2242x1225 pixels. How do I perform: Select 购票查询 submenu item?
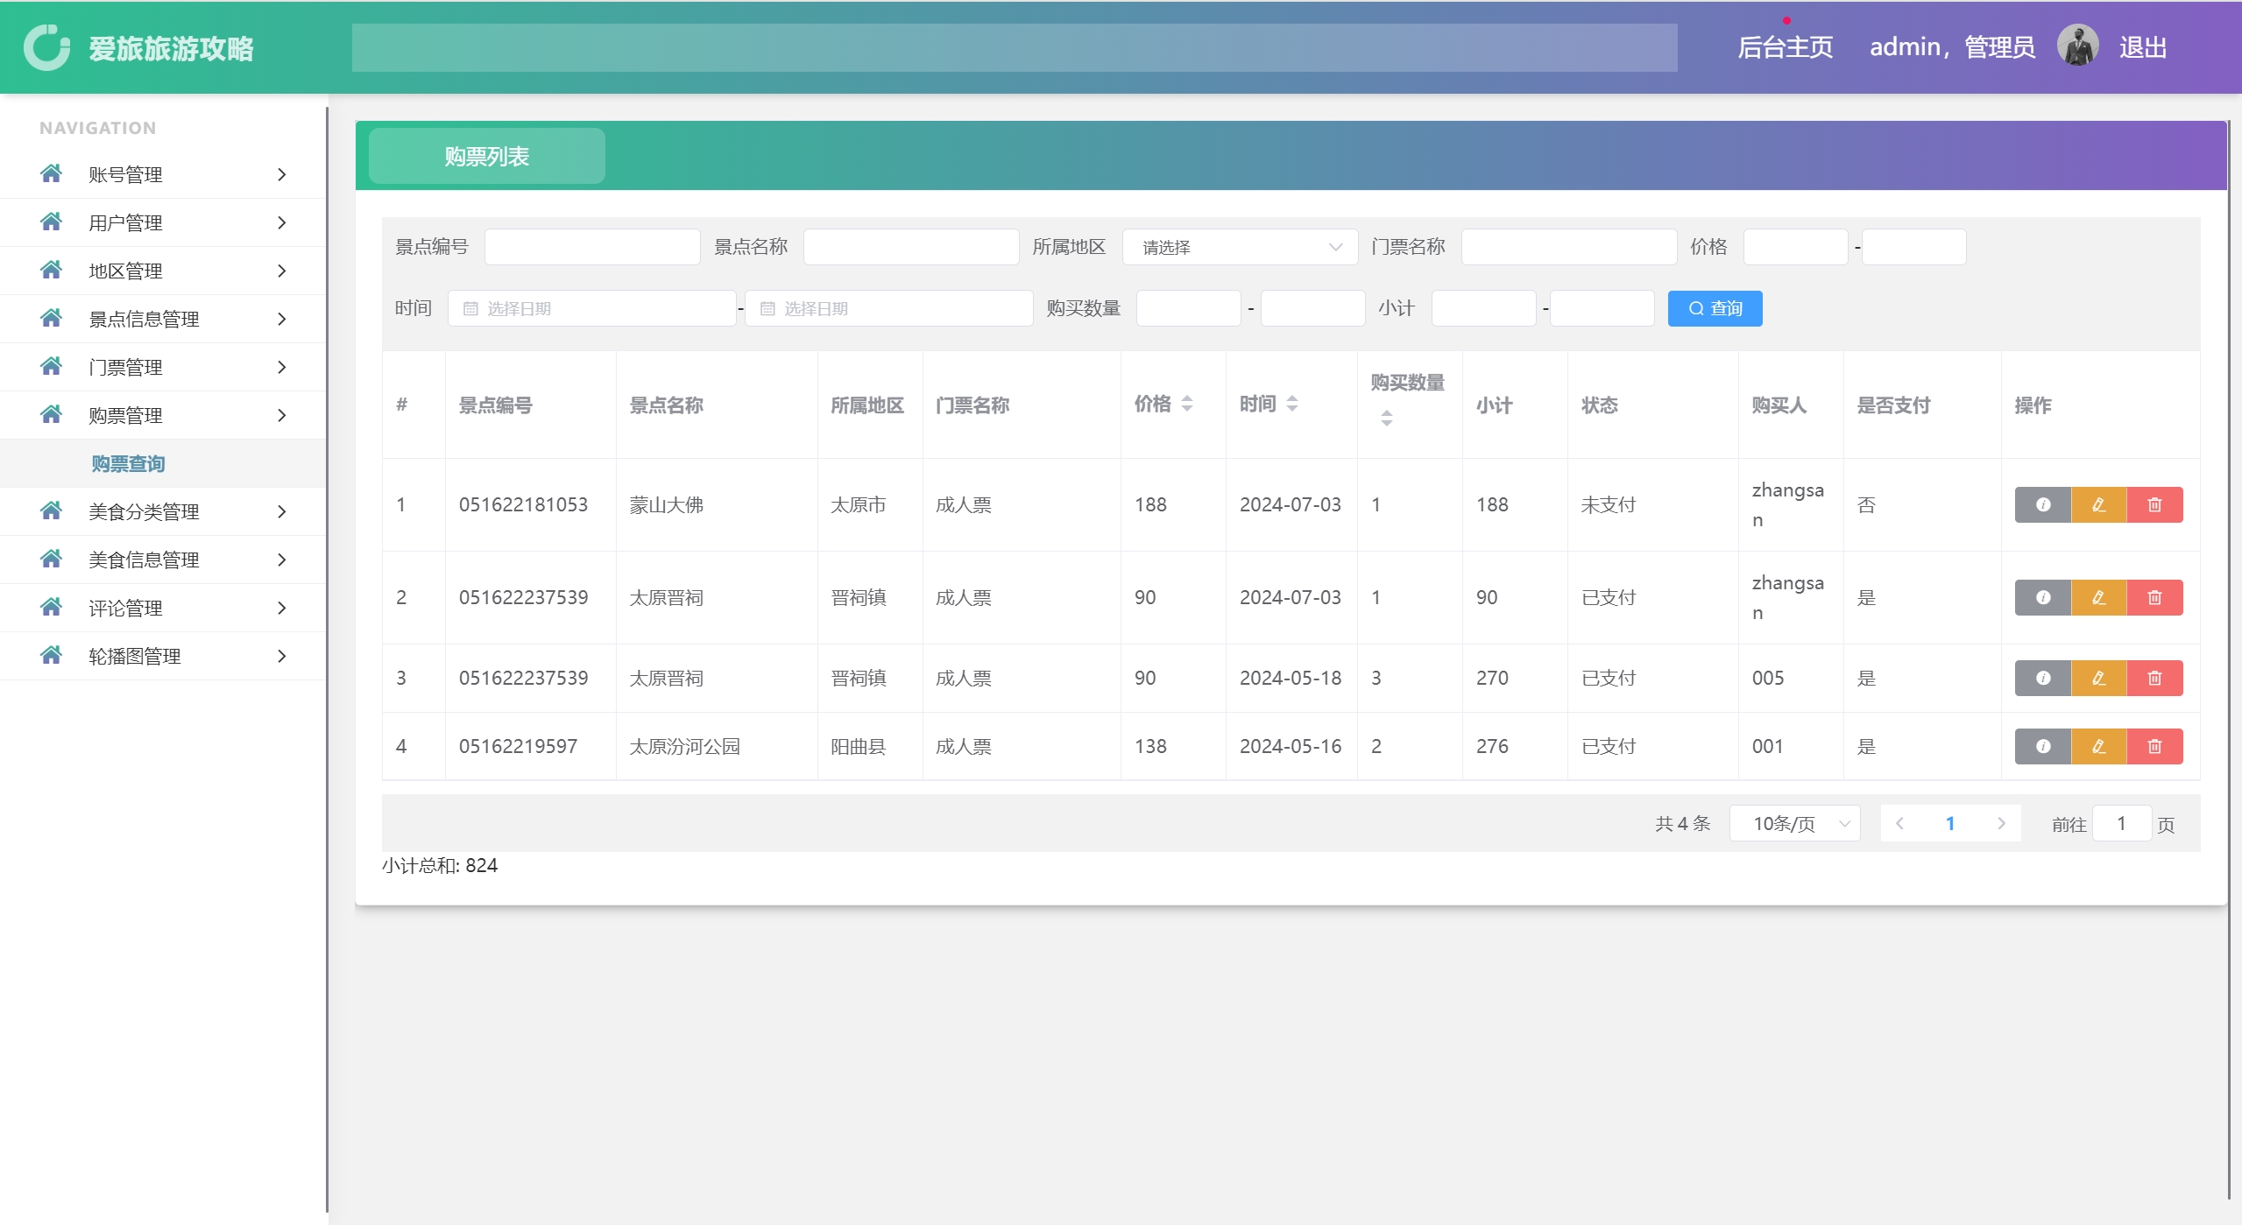pyautogui.click(x=128, y=464)
